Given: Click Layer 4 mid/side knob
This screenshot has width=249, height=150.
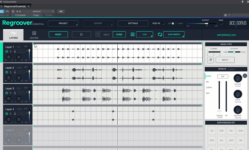Looking at the screenshot, I should coord(9,119).
